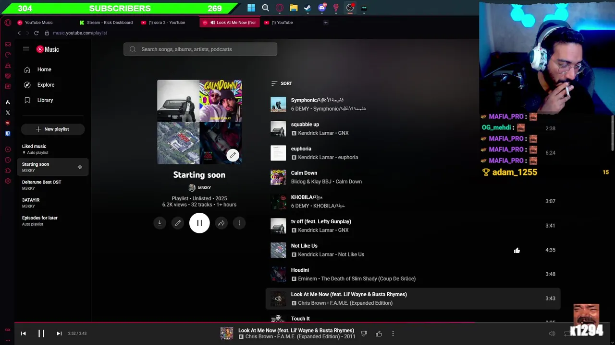Click the player bar album art thumbnail

coord(227,333)
